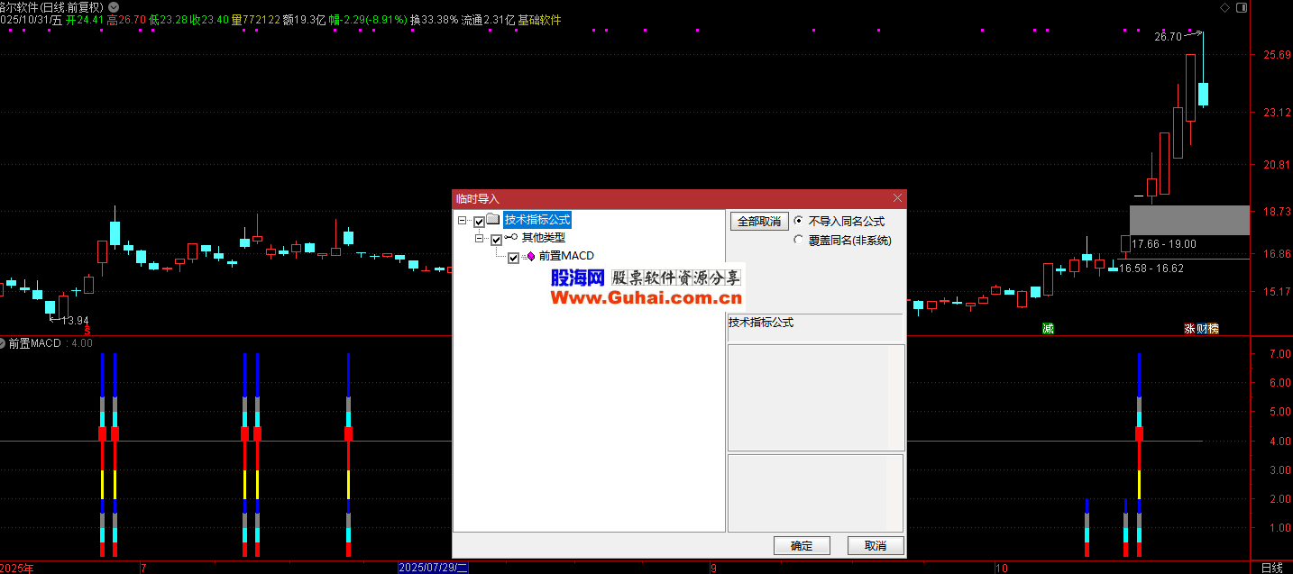Uncheck the 技术指标公式 checkbox

479,221
